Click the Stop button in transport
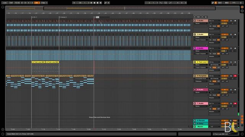 click(95, 3)
